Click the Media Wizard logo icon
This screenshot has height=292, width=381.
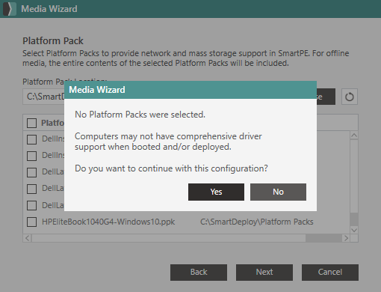[10, 9]
